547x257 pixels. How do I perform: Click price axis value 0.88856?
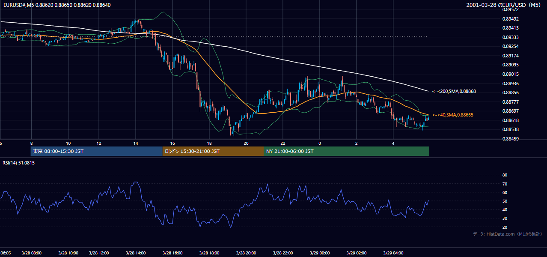pyautogui.click(x=510, y=93)
